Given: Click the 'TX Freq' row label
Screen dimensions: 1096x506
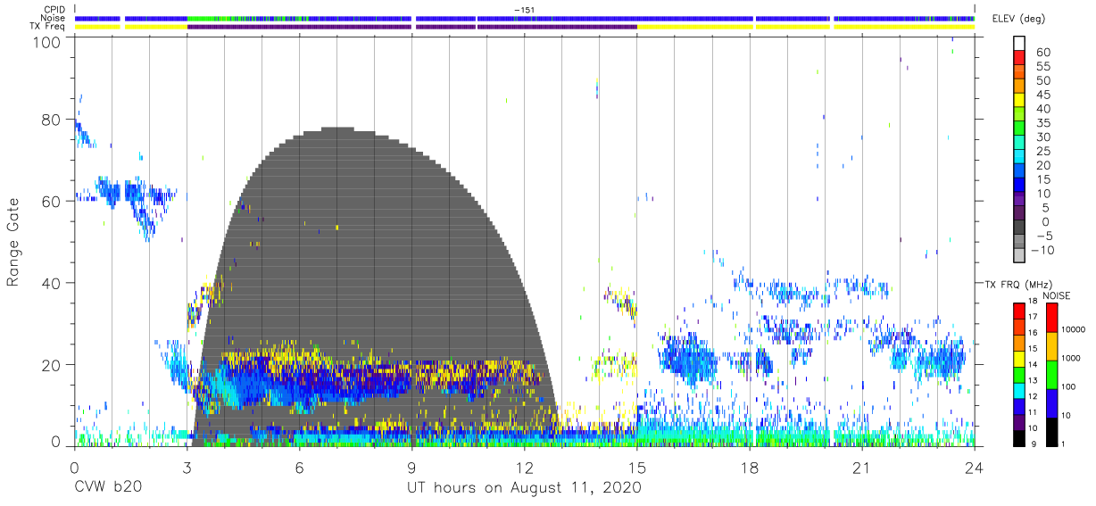Looking at the screenshot, I should tap(49, 26).
